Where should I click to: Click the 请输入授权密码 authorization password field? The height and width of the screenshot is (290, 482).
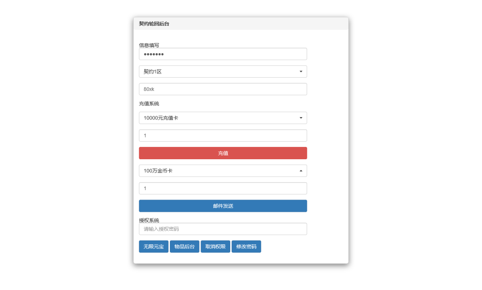point(223,229)
